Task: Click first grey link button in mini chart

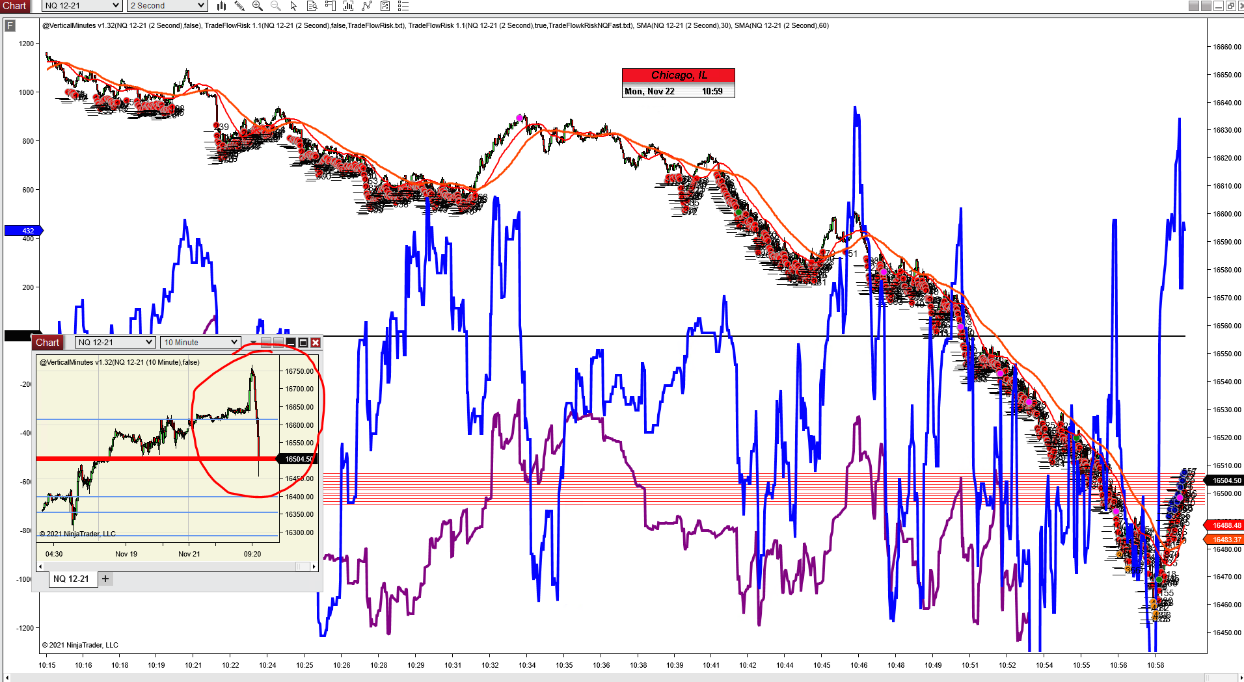Action: [265, 342]
